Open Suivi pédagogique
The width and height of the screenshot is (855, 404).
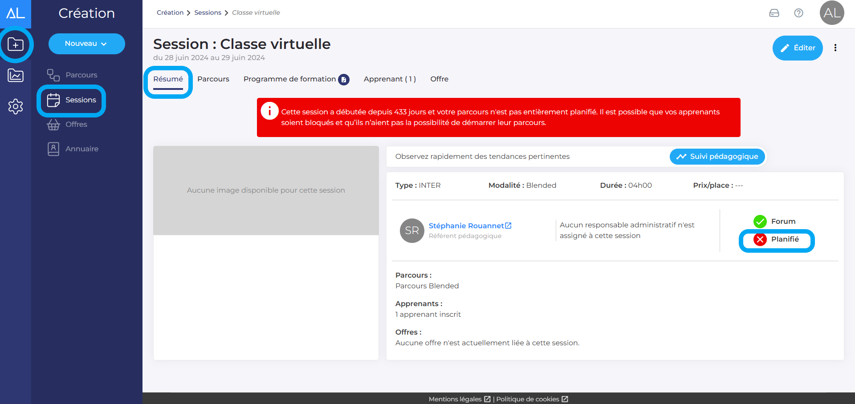click(x=717, y=157)
